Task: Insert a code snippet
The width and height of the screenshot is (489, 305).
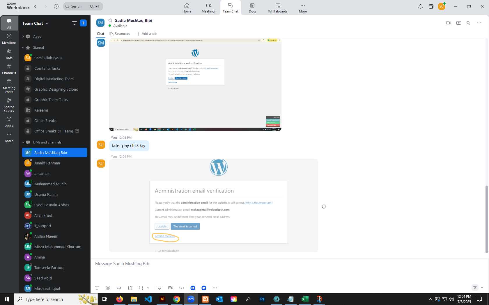Action: [x=182, y=288]
